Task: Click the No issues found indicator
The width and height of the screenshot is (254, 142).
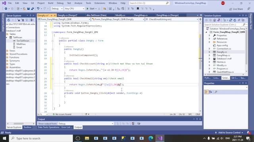Action: click(x=62, y=114)
